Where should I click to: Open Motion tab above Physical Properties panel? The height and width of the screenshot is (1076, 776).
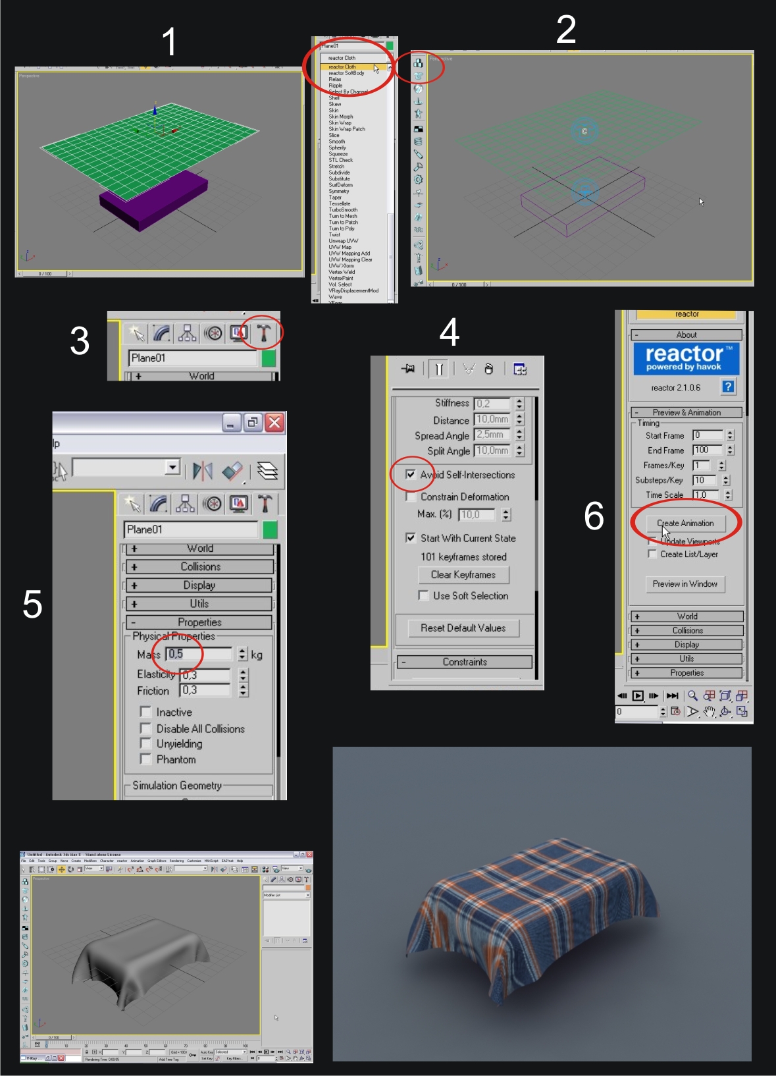212,504
